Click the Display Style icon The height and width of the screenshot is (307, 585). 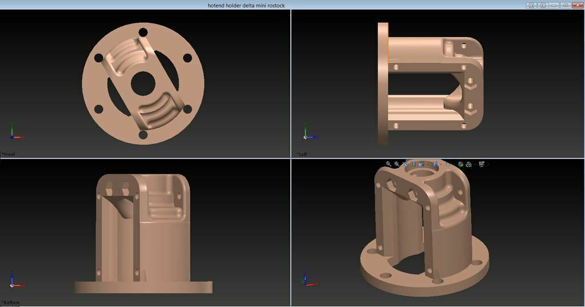(435, 164)
